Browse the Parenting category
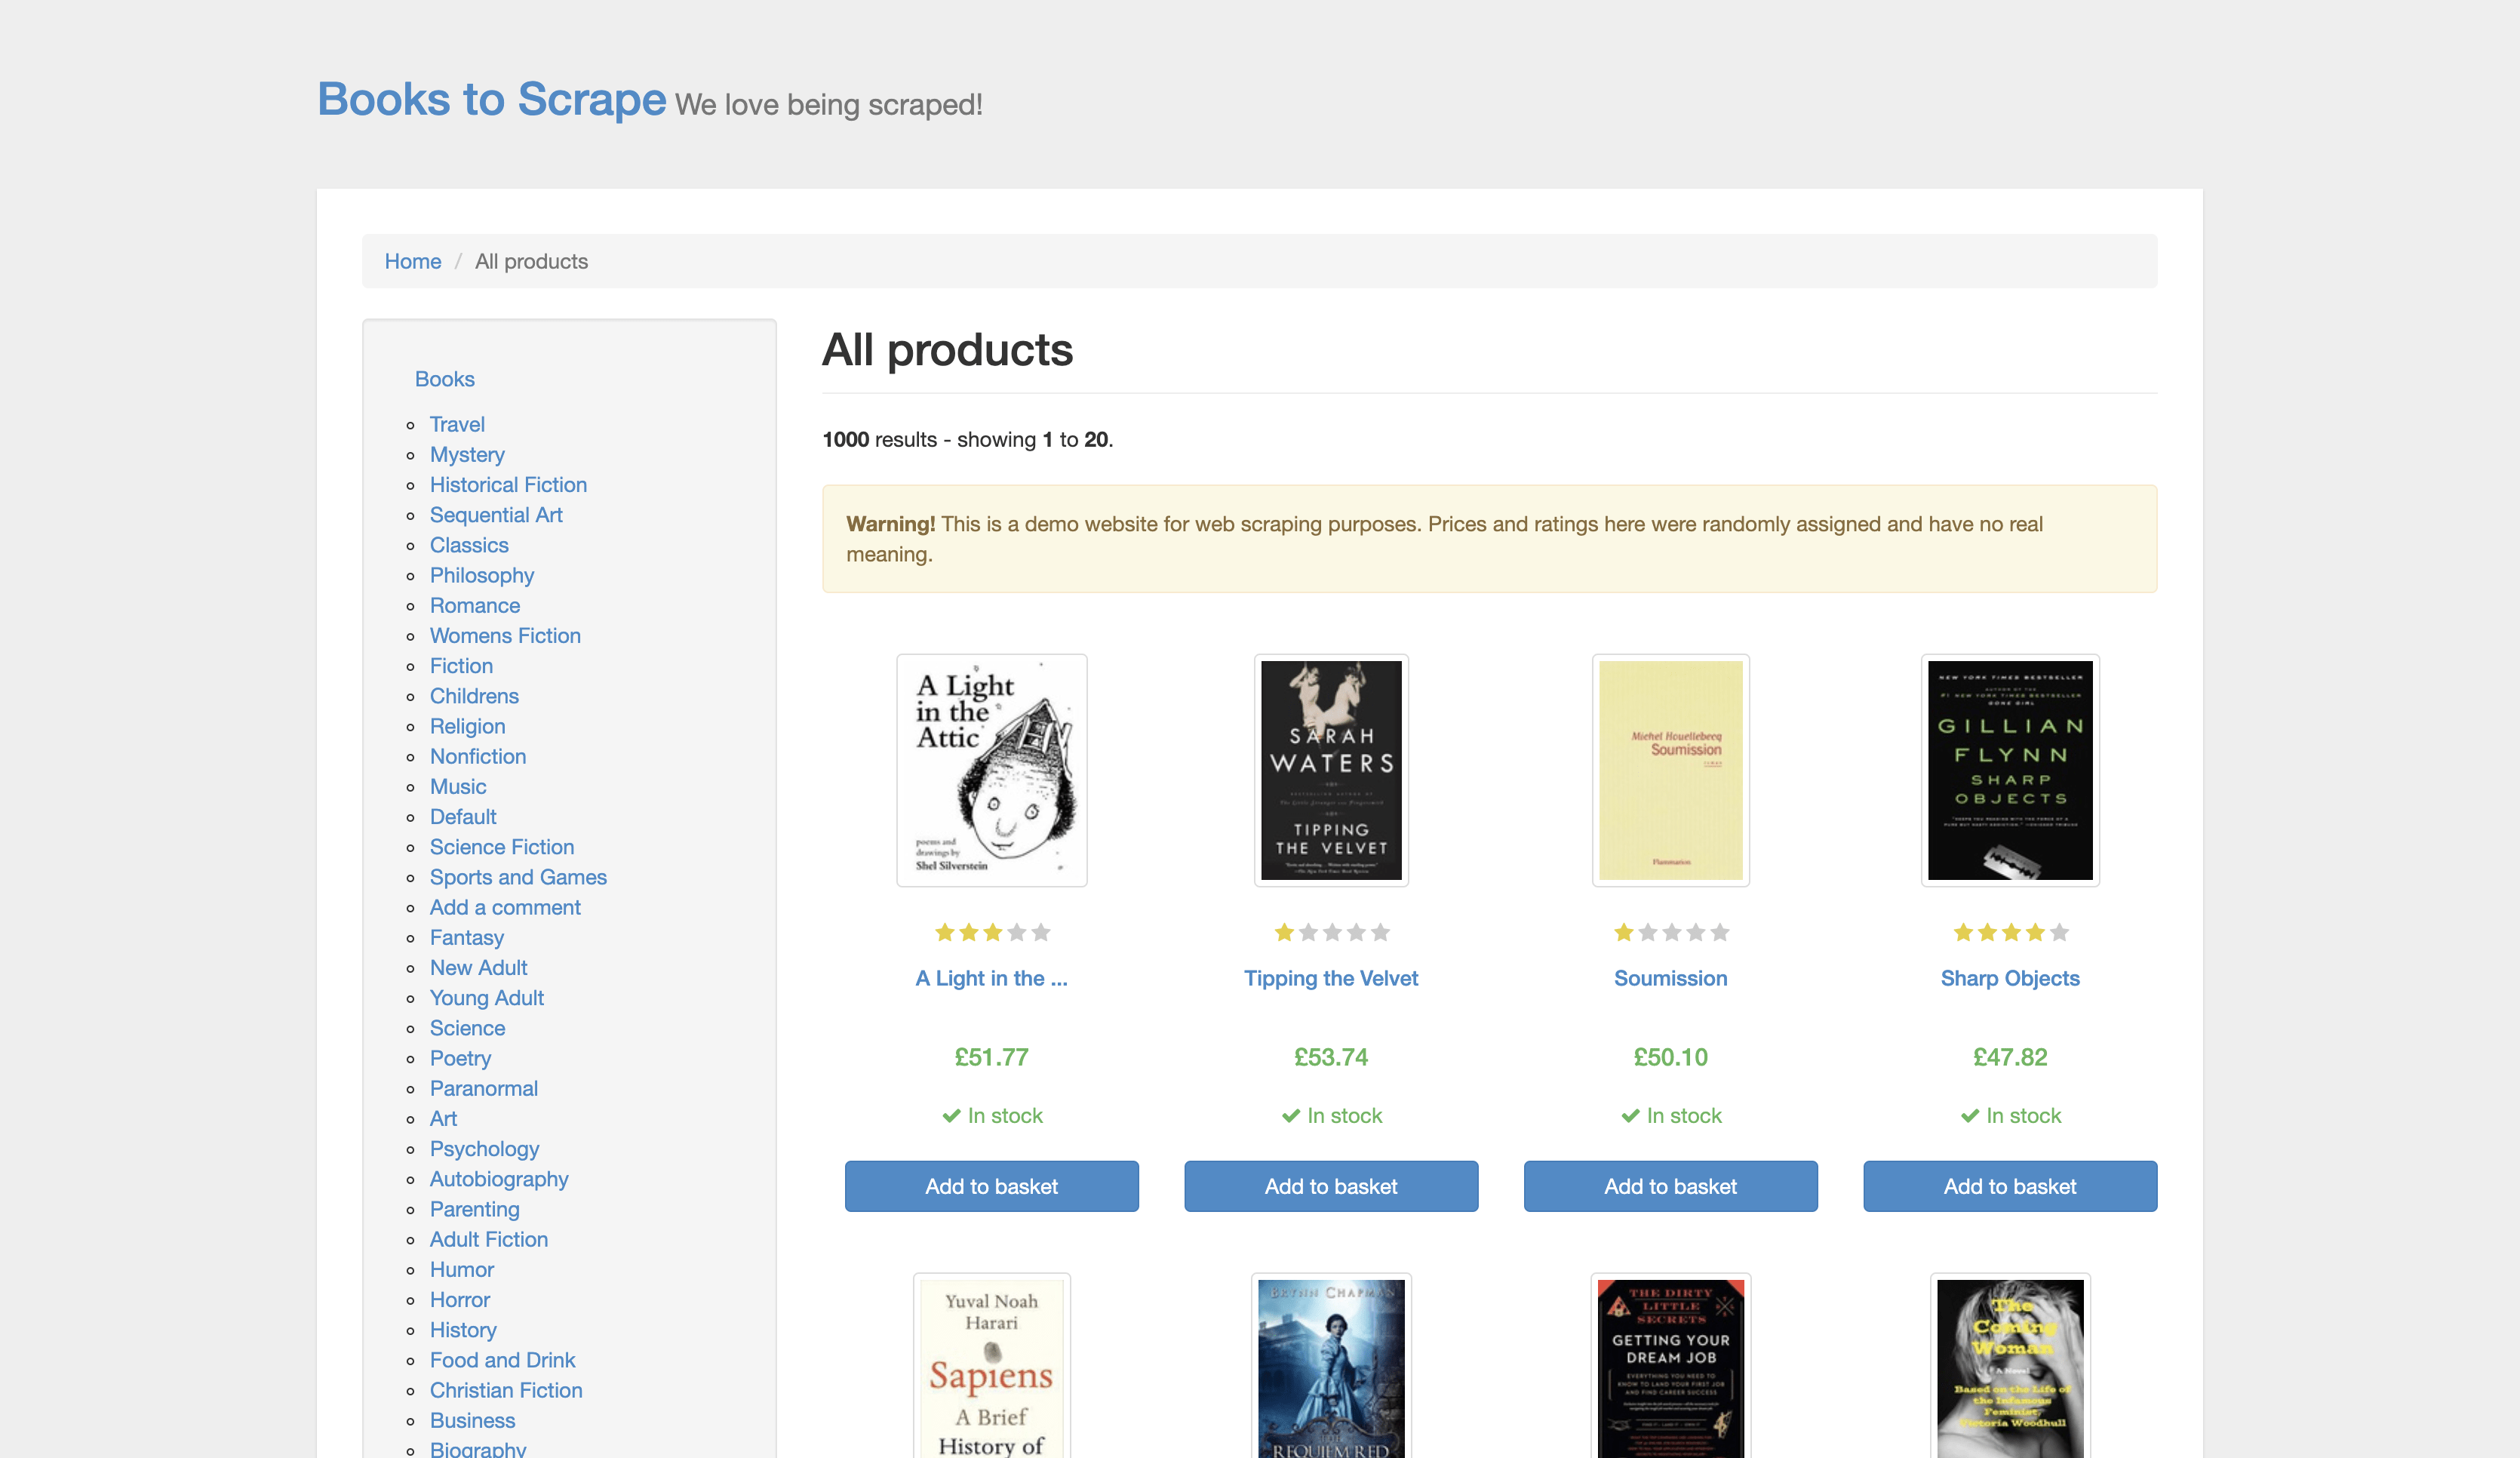Viewport: 2520px width, 1458px height. pos(475,1209)
